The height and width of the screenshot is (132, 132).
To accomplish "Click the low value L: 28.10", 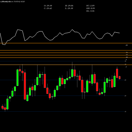I will pos(69,8).
